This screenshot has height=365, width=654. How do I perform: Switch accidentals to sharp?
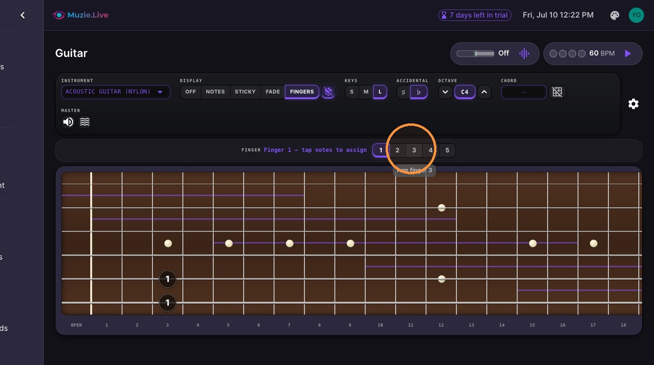click(x=404, y=92)
